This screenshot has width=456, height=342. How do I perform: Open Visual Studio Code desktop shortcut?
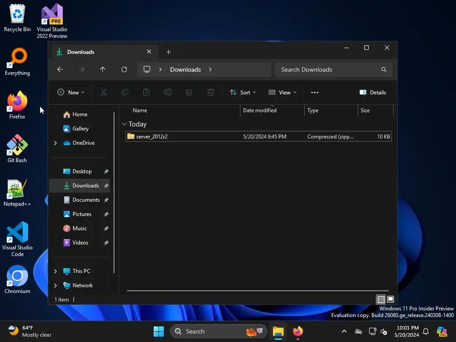[17, 239]
